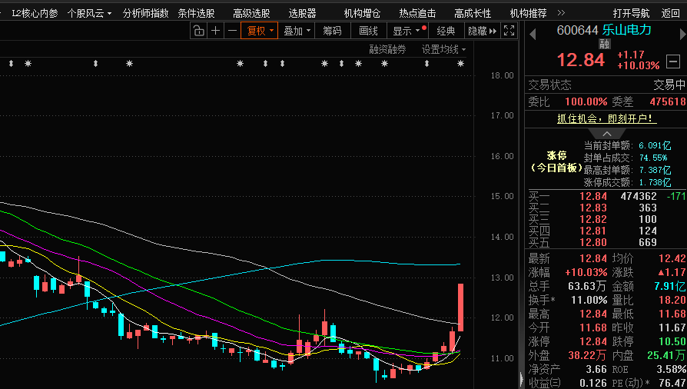Click the more arrows after 机构推荐
Viewport: 687px width, 389px height.
(562, 13)
